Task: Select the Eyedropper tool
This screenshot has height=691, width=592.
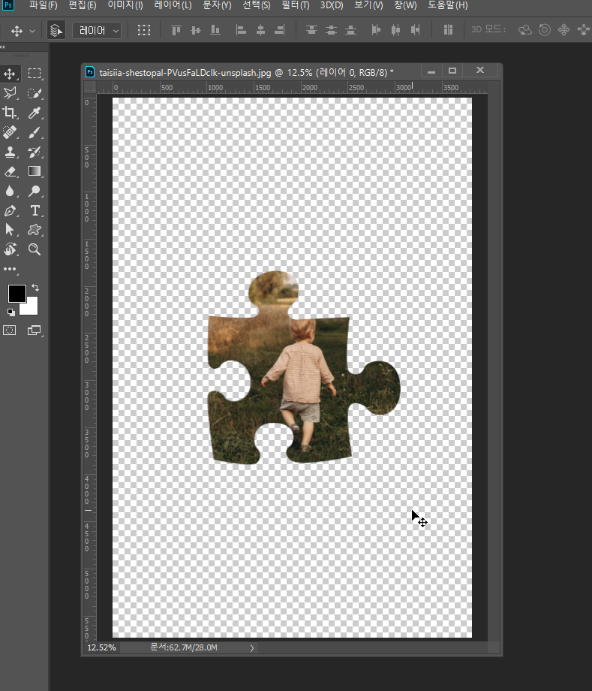Action: pyautogui.click(x=35, y=113)
